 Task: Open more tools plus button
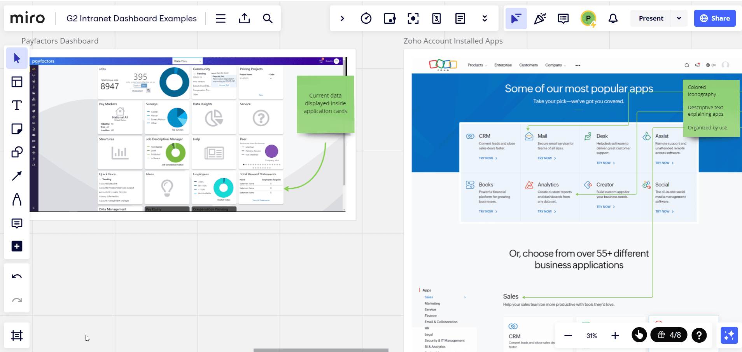pyautogui.click(x=17, y=246)
